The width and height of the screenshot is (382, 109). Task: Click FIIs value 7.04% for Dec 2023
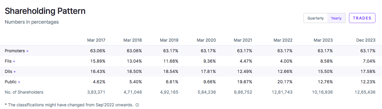(369, 61)
